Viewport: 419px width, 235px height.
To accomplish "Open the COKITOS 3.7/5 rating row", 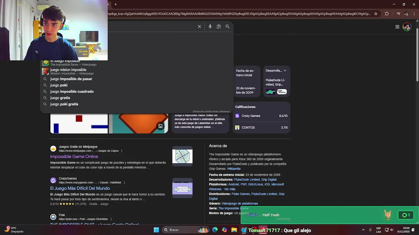I will point(261,128).
